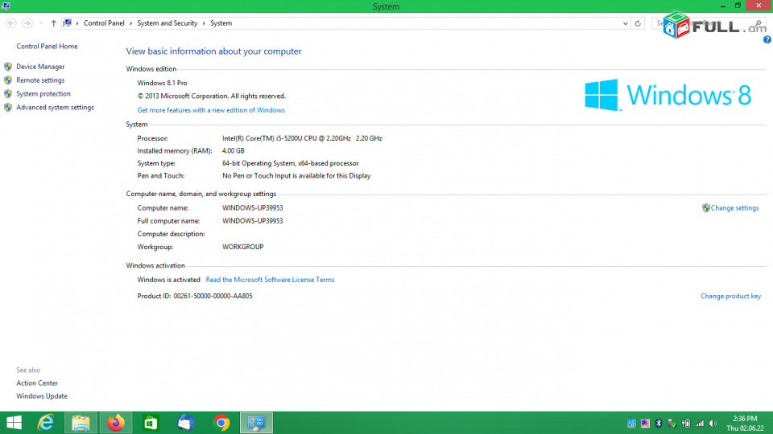Click the Product ID 00261-50000-00000-AA805 text
773x434 pixels.
(x=195, y=297)
